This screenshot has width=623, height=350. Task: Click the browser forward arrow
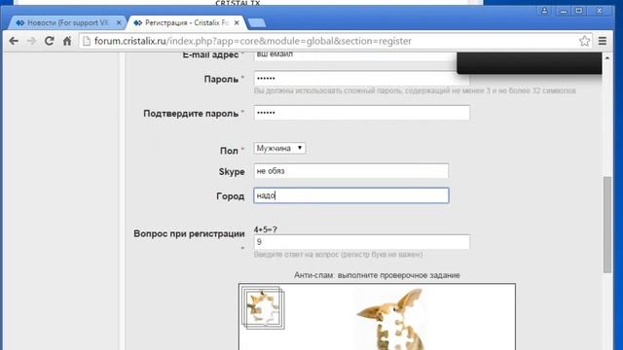(31, 41)
